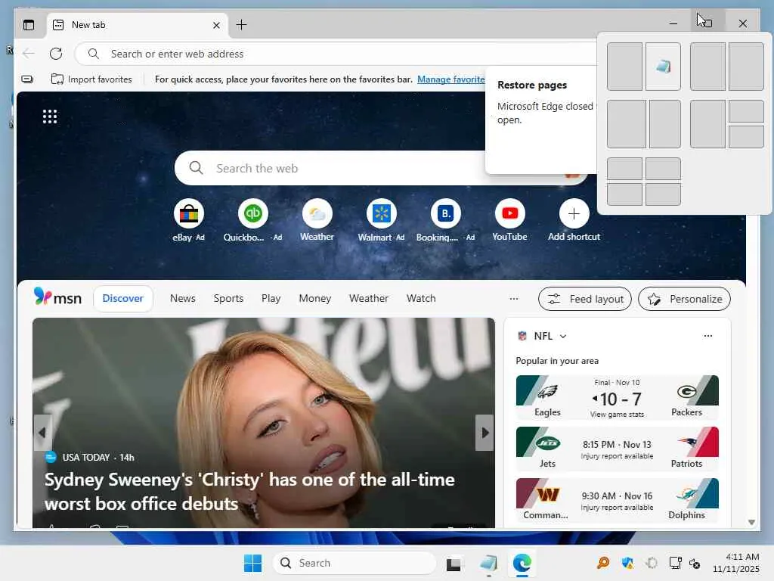Open NFL card more options menu
Viewport: 774px width, 581px height.
(707, 336)
